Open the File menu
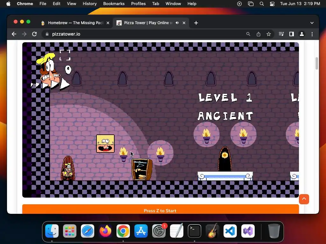This screenshot has width=326, height=244. tap(43, 4)
